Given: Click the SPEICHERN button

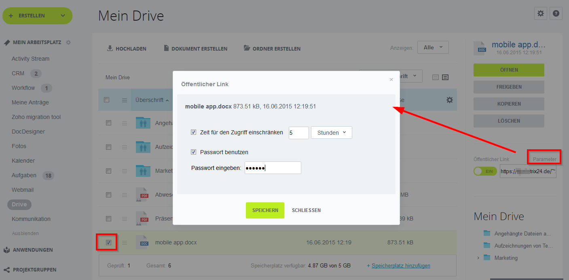Looking at the screenshot, I should tap(265, 210).
